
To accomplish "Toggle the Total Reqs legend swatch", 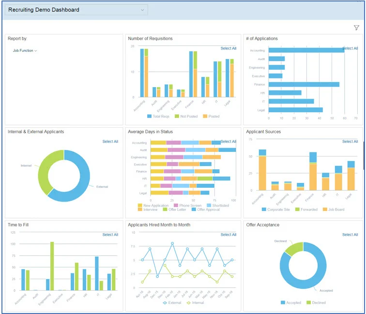I will 149,117.
